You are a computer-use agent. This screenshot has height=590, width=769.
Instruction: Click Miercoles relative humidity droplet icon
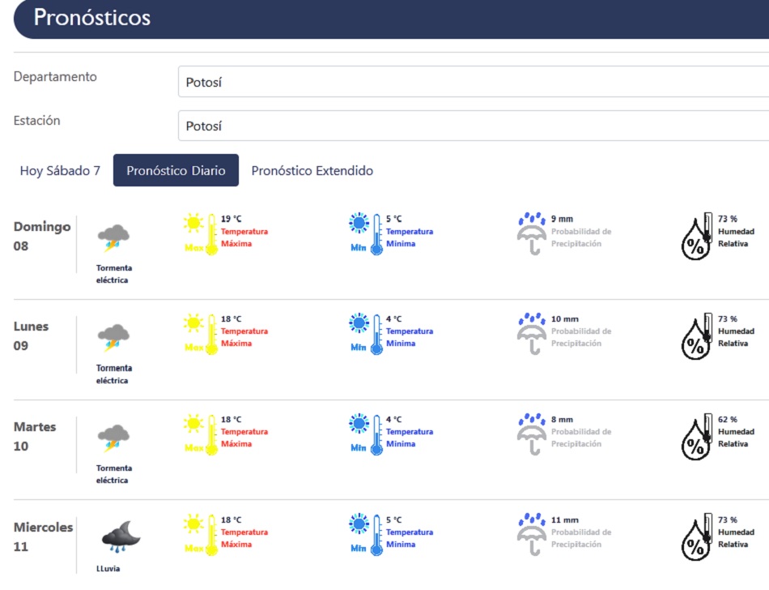coord(696,537)
